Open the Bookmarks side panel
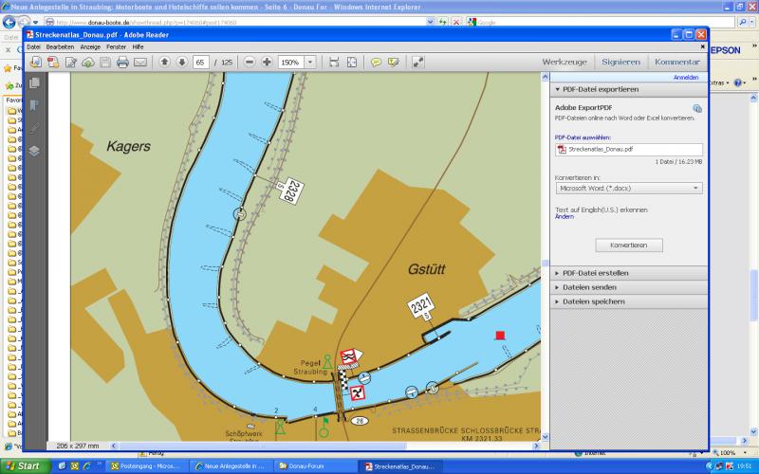 click(x=35, y=105)
